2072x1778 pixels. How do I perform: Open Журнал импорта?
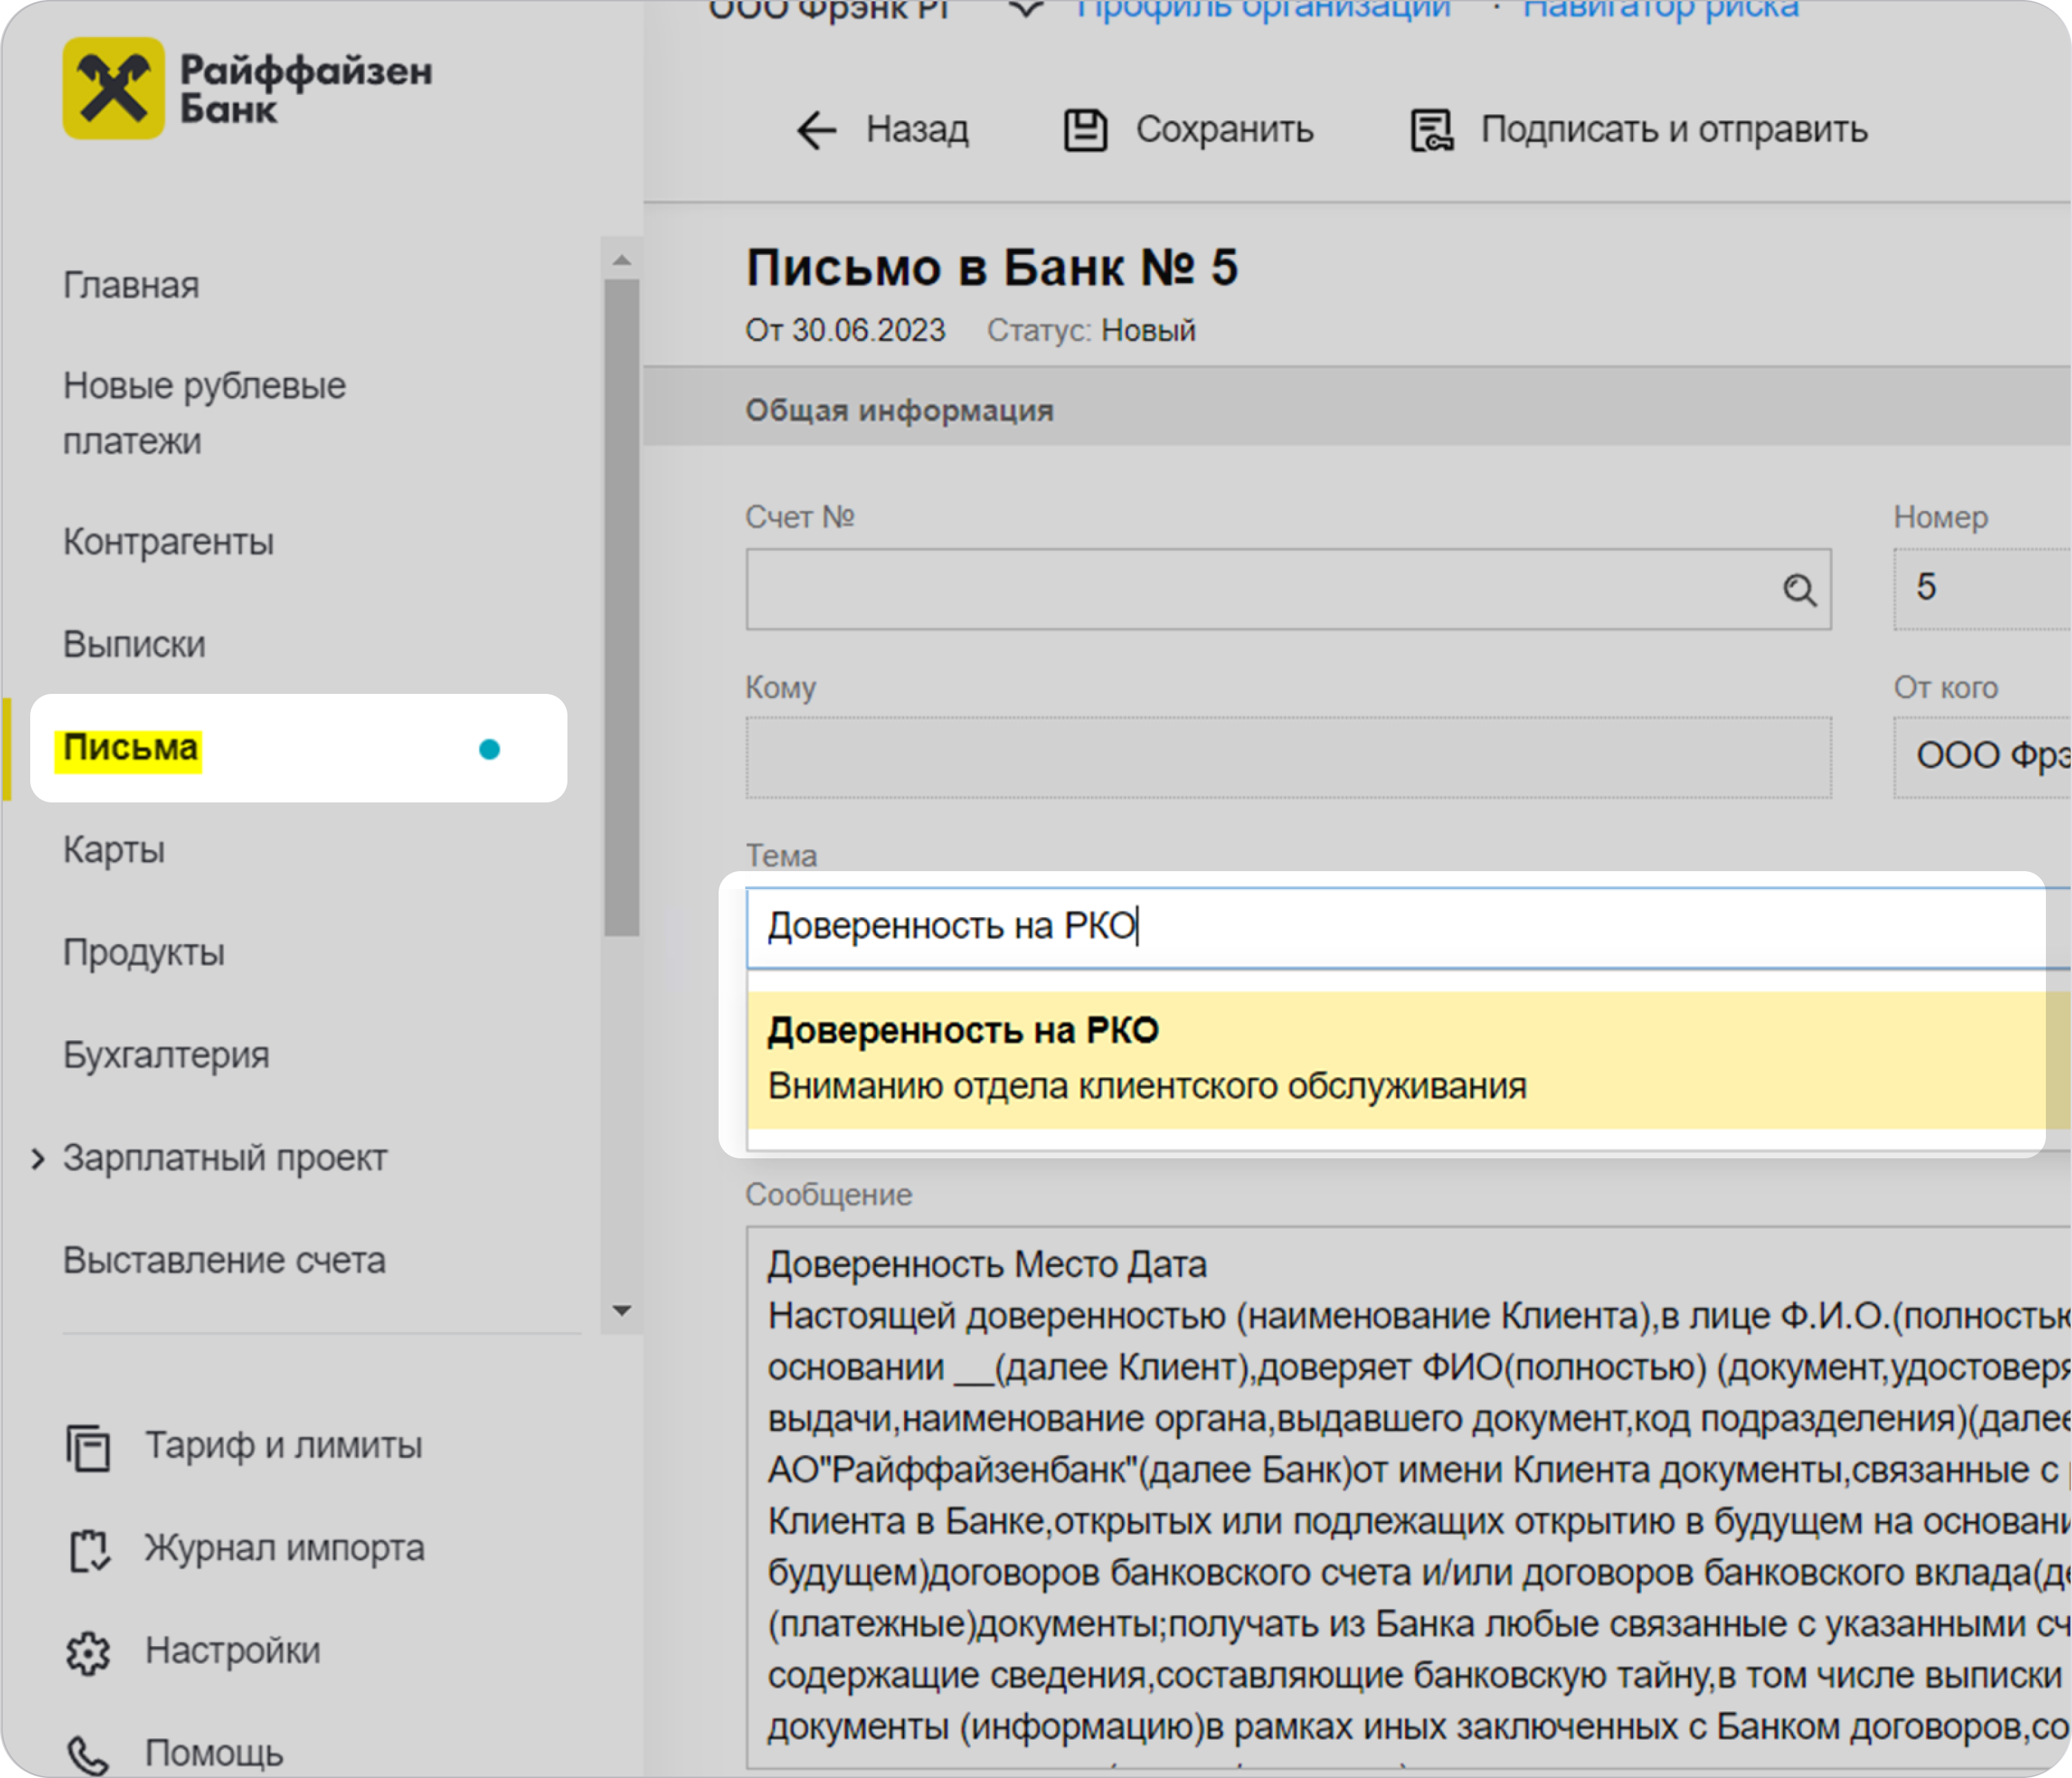tap(285, 1549)
